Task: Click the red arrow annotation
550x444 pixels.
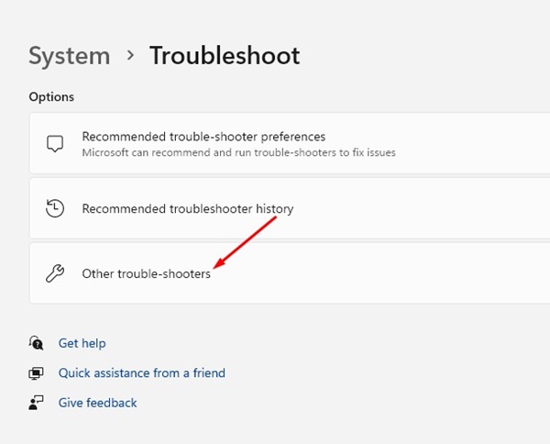Action: tap(247, 244)
